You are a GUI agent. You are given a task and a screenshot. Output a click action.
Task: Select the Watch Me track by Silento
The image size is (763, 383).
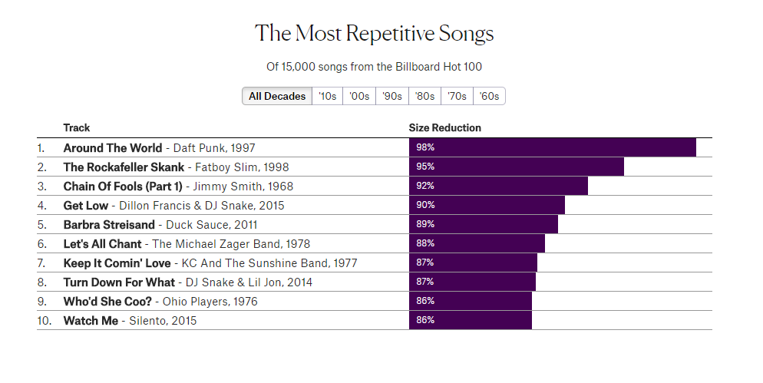(91, 320)
